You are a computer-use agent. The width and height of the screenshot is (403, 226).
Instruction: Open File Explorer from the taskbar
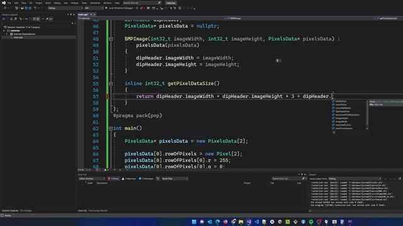[241, 222]
